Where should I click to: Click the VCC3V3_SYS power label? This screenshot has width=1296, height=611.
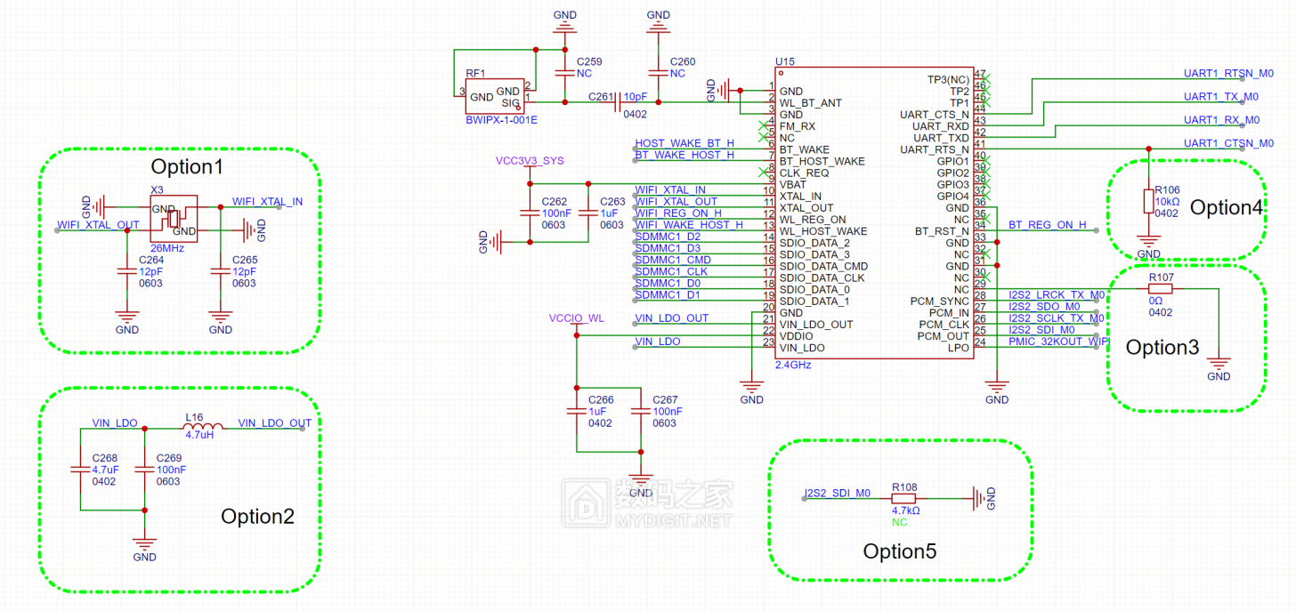(x=530, y=161)
